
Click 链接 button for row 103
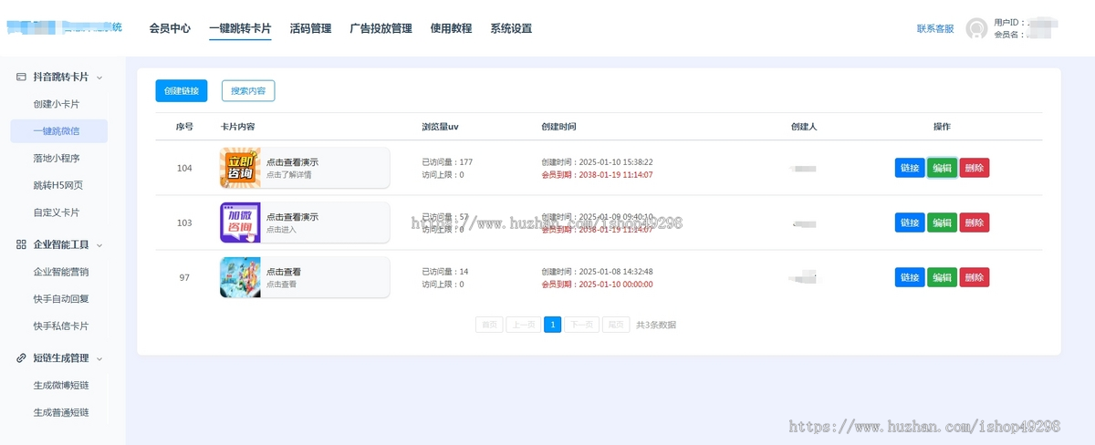click(910, 222)
